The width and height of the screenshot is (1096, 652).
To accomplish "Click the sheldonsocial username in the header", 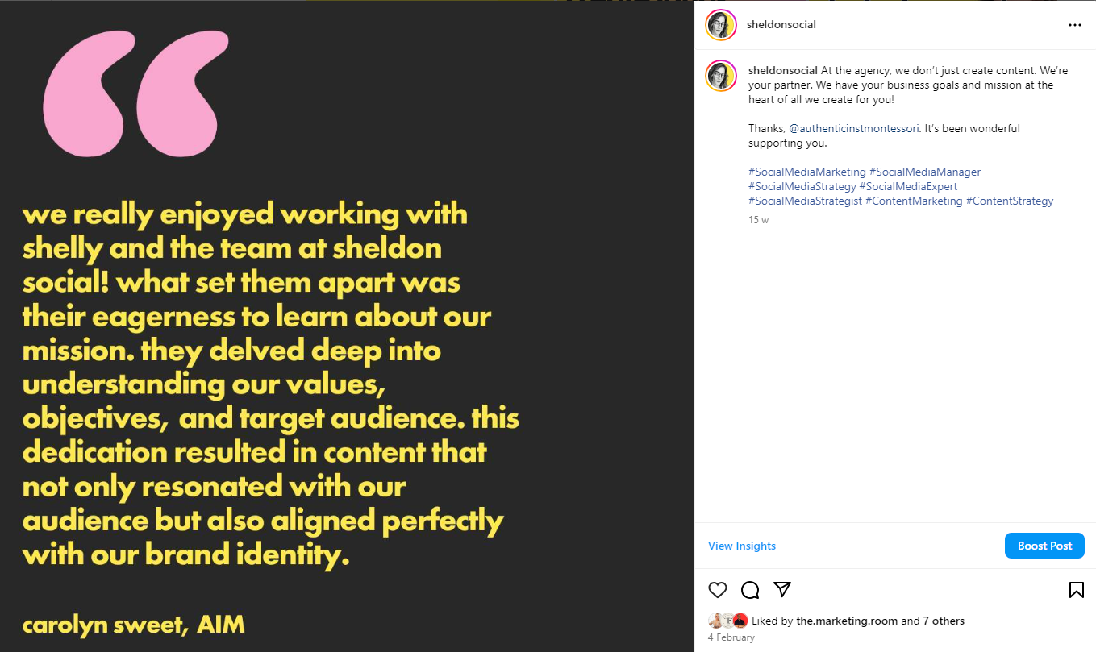I will pyautogui.click(x=781, y=25).
